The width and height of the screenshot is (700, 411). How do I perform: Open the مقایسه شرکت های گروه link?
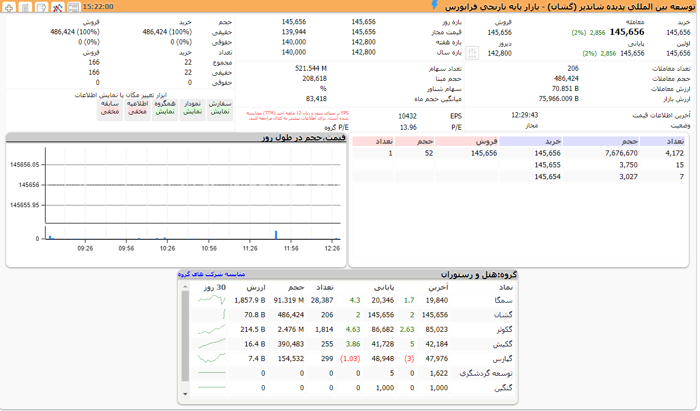coord(211,274)
